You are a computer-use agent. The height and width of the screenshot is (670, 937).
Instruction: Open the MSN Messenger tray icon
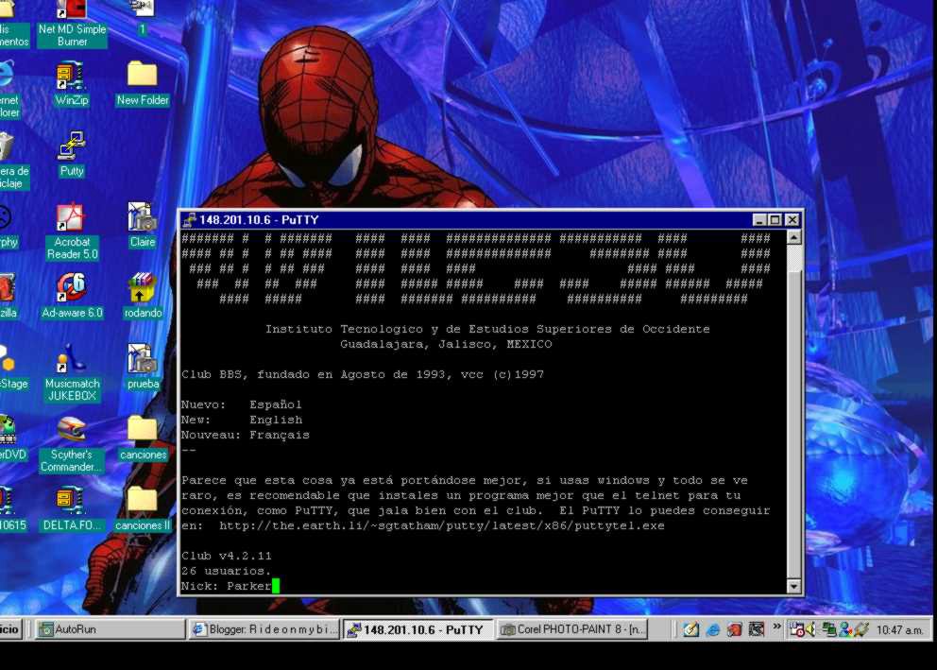point(845,629)
